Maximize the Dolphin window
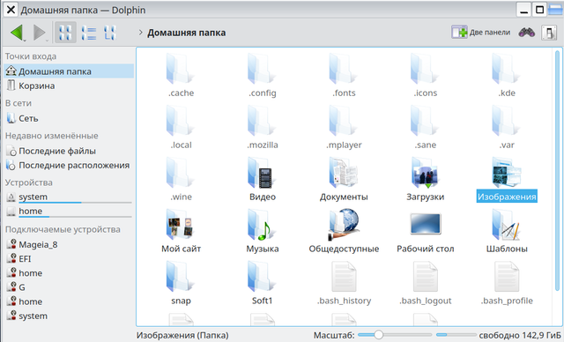The image size is (564, 342). coord(539,10)
